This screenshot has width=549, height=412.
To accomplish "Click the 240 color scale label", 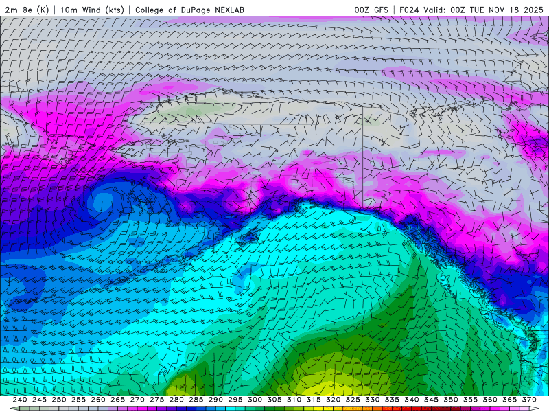I will coord(20,400).
